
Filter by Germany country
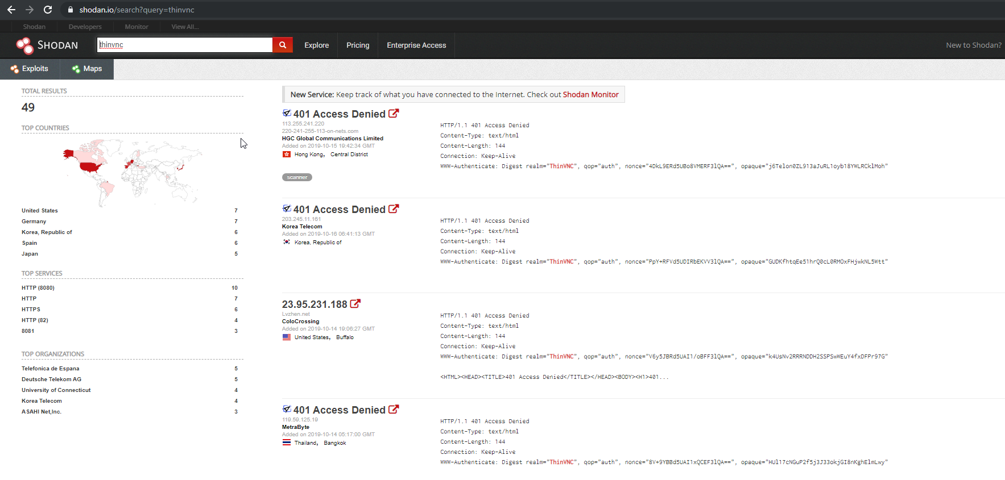34,222
